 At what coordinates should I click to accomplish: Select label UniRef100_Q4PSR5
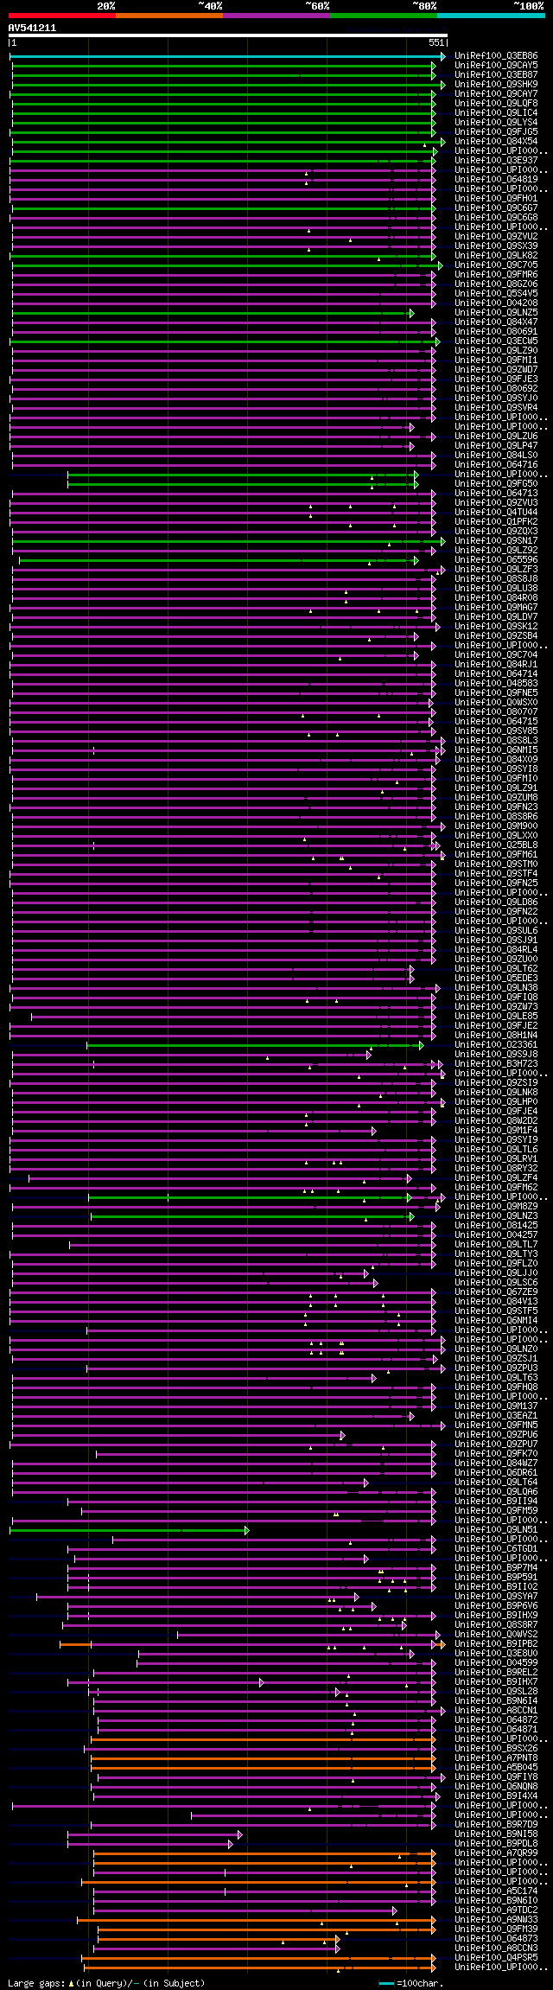tap(496, 1958)
